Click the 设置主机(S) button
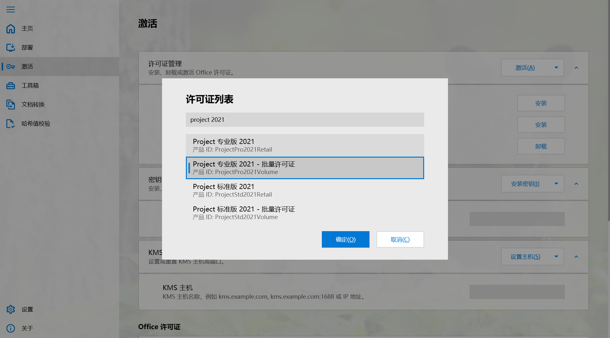Screen dimensions: 610x338 525,257
